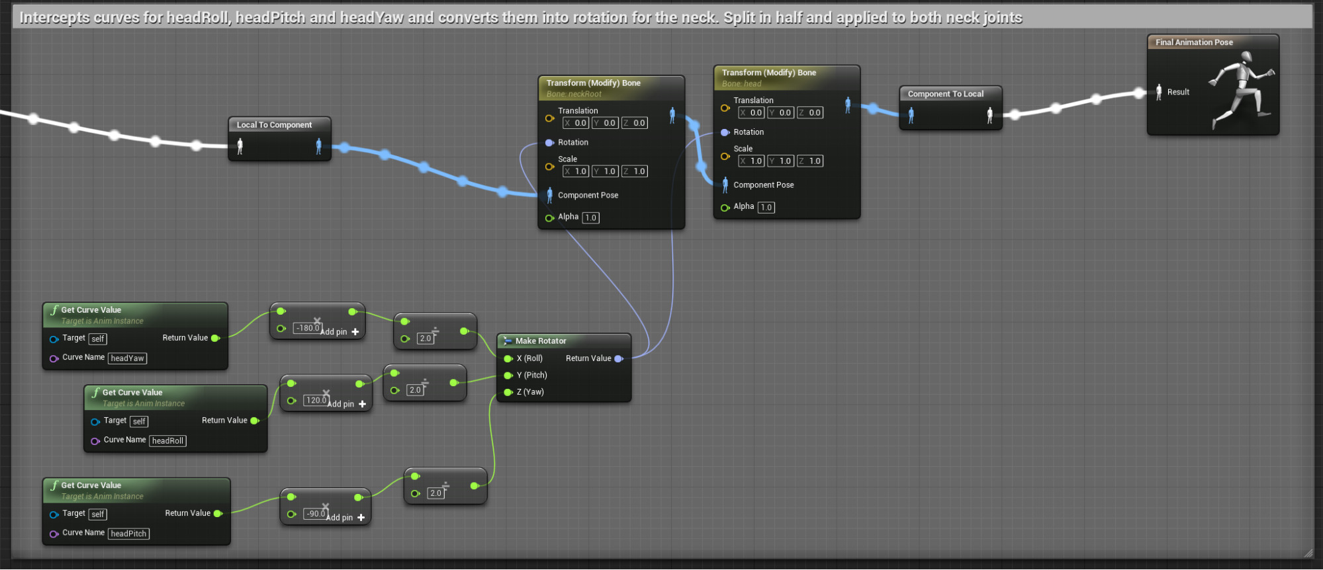1323x570 pixels.
Task: Click the Component To Local input pose pin
Action: 911,116
